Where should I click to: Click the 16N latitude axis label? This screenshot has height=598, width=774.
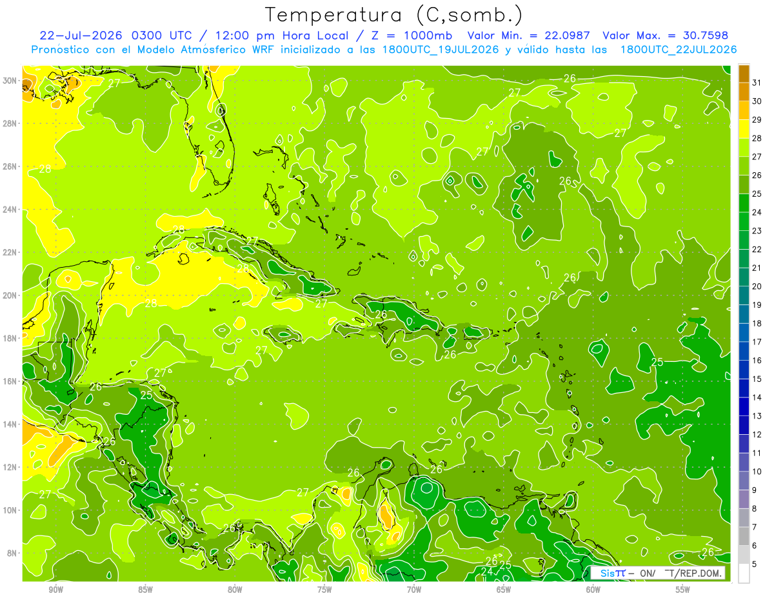10,381
